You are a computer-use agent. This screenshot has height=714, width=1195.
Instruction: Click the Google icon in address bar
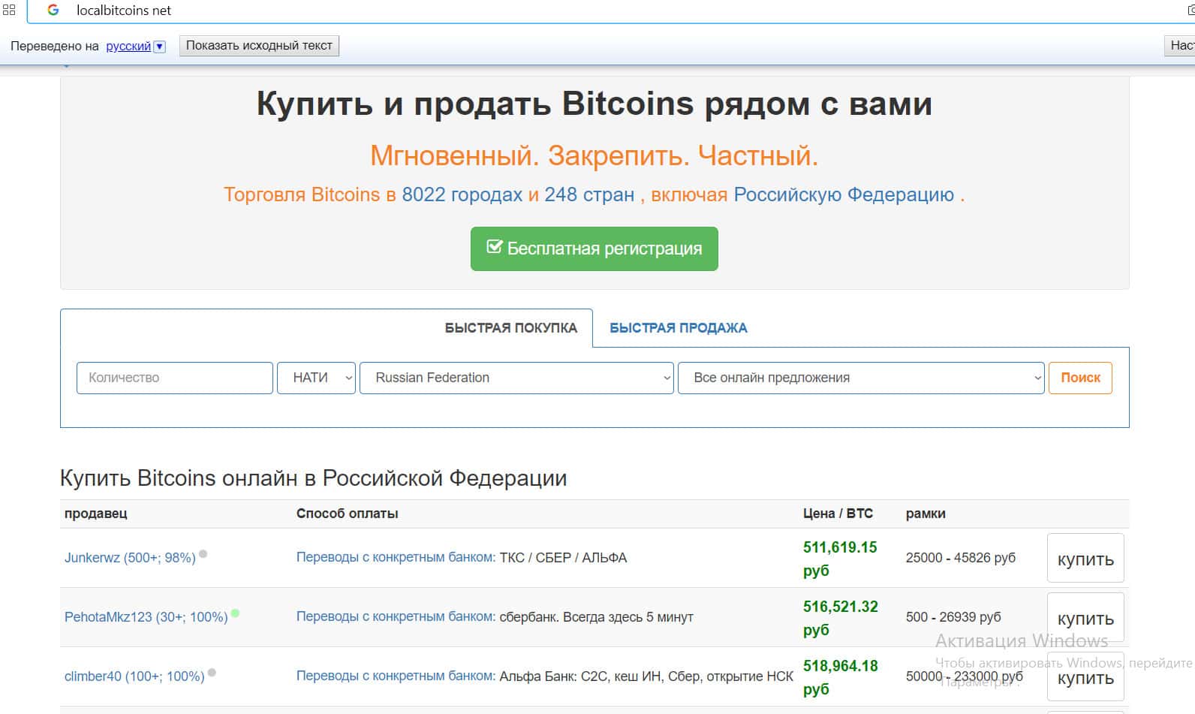coord(53,11)
